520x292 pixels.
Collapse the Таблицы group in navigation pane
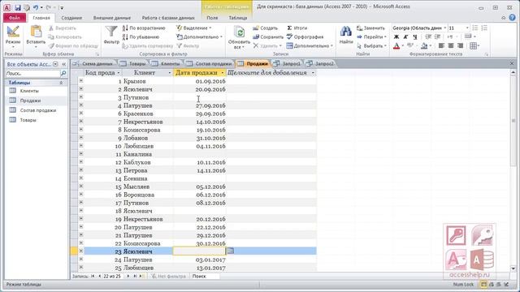(x=61, y=83)
